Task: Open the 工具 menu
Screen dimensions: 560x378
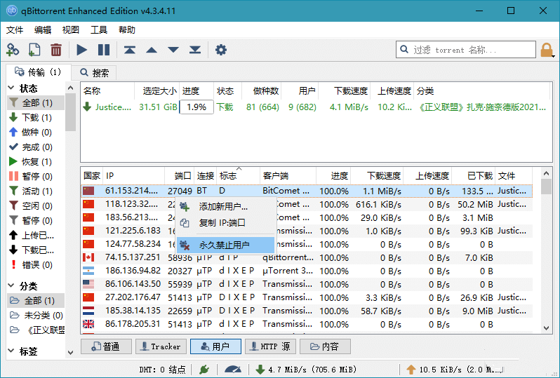Action: pyautogui.click(x=99, y=29)
